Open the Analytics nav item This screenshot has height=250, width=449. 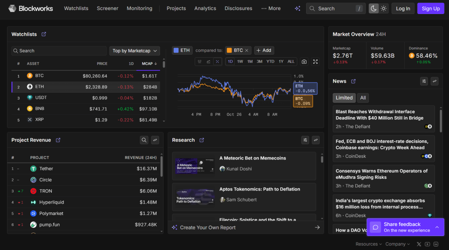pos(205,9)
